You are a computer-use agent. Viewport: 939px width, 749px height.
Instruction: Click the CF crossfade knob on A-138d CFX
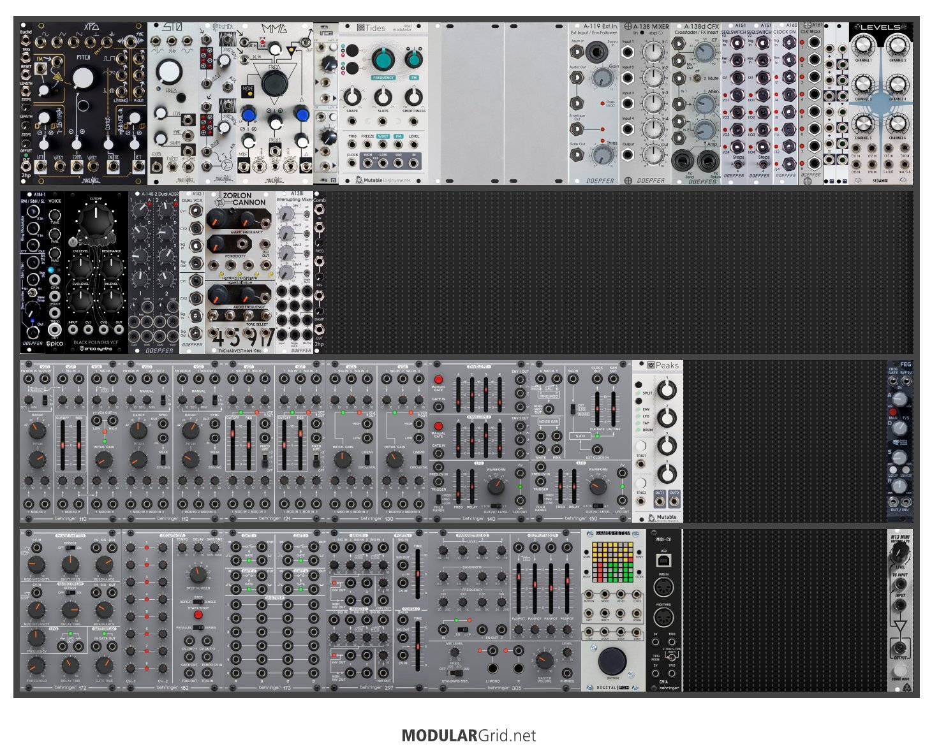705,51
